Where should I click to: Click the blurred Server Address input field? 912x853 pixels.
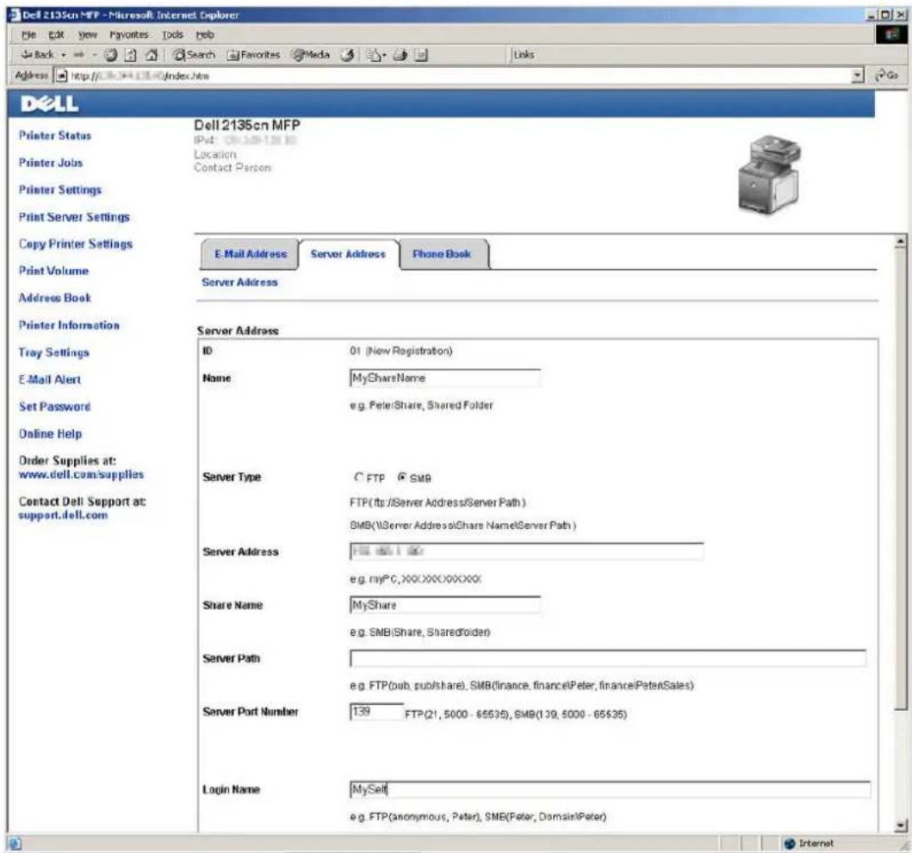click(526, 551)
